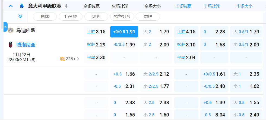Screen dimensions: 266x120
Task: Select -0.5 handicap odds 2.31
Action: 124,86
